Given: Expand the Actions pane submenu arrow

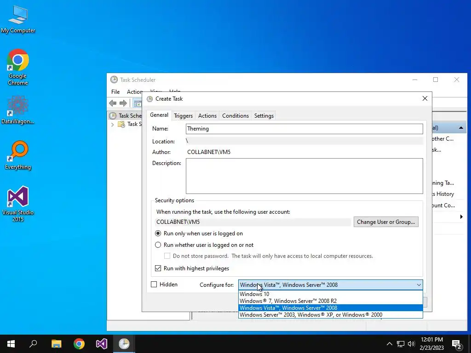Looking at the screenshot, I should coord(461,217).
